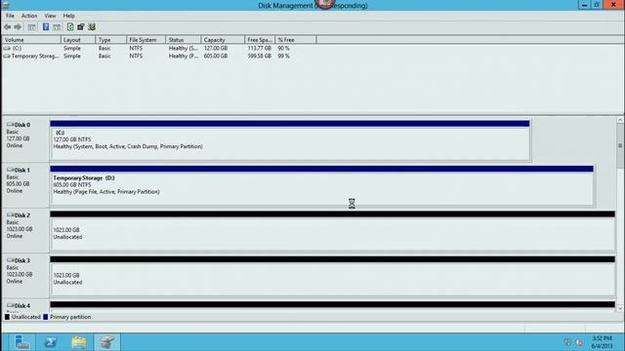625x351 pixels.
Task: Click drive icon beside Temporary Storage row
Action: point(7,57)
